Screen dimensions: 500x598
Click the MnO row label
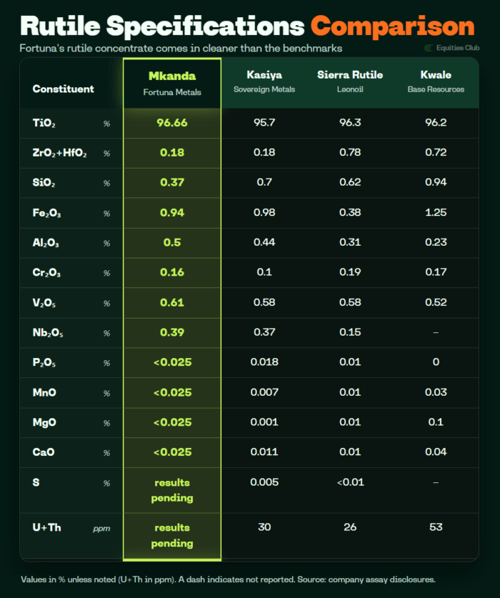pyautogui.click(x=44, y=392)
